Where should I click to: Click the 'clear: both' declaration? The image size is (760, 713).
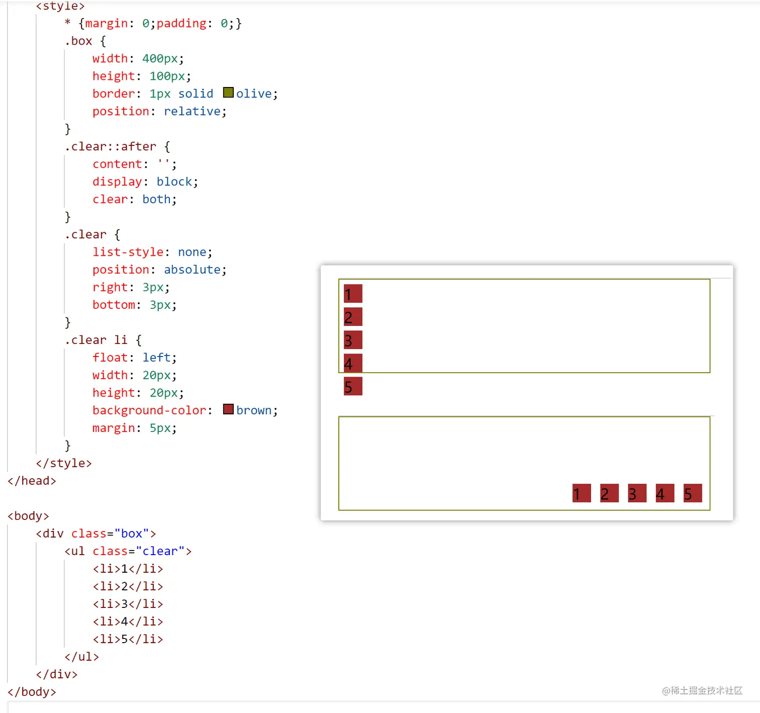134,199
